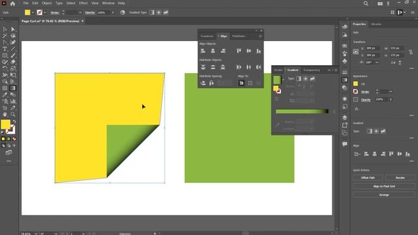Open stroke weight dropdown in Properties panel

(x=391, y=91)
